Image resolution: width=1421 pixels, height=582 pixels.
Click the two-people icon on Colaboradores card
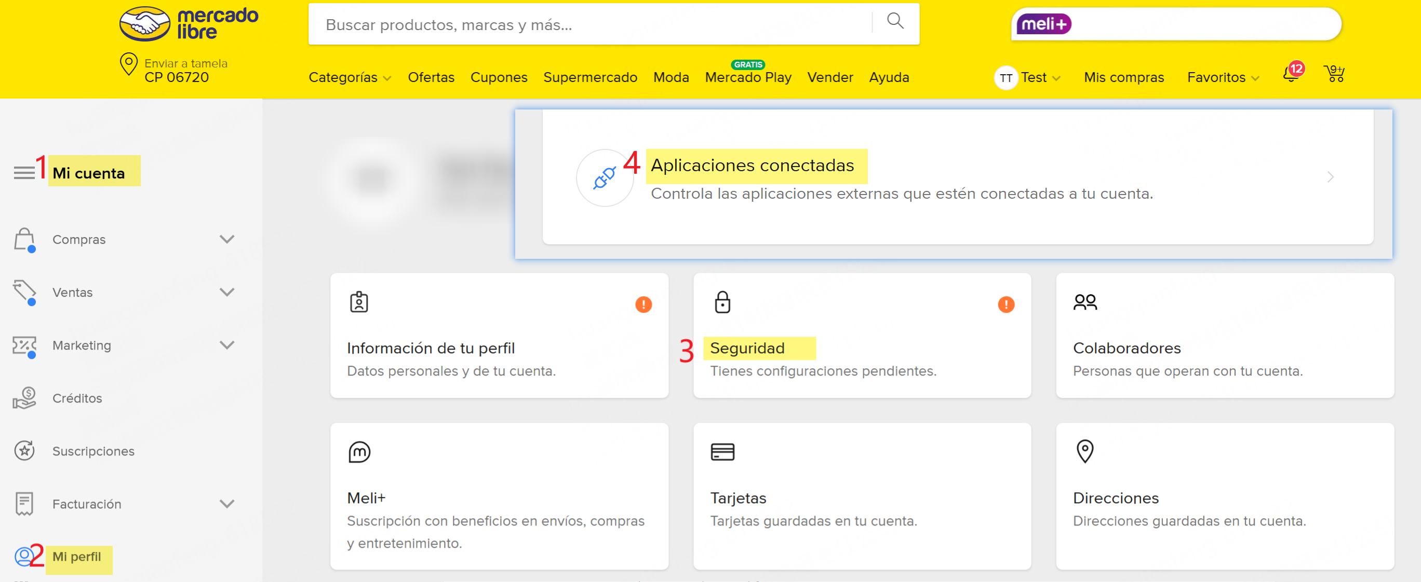[x=1085, y=302]
